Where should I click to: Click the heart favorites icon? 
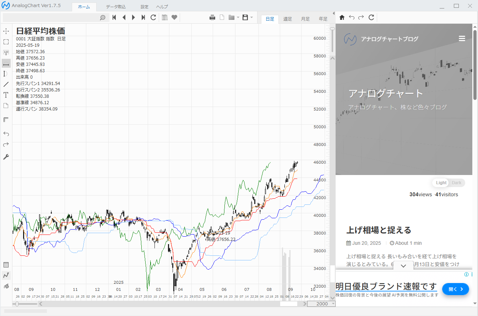[x=174, y=17]
